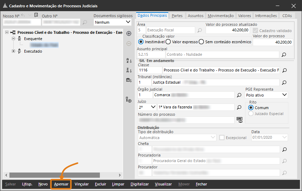Image resolution: width=302 pixels, height=191 pixels.
Task: Click magnifier next to Classe field
Action: 284,70
